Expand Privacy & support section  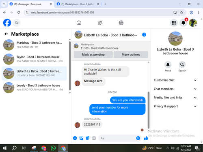click(175, 106)
